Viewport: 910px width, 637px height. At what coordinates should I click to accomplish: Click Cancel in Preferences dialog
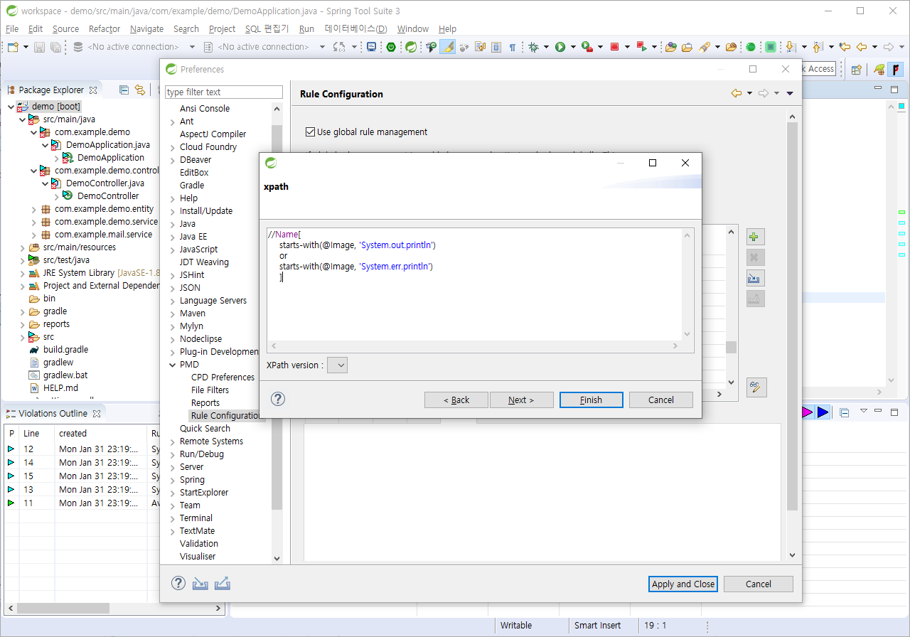pyautogui.click(x=759, y=584)
